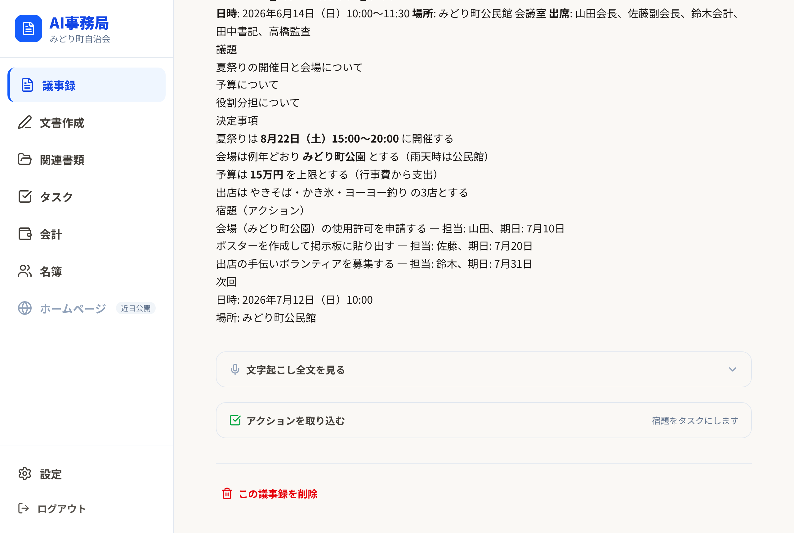794x533 pixels.
Task: Click next meeting date 2026年7月12日（日）10:00
Action: click(x=307, y=300)
